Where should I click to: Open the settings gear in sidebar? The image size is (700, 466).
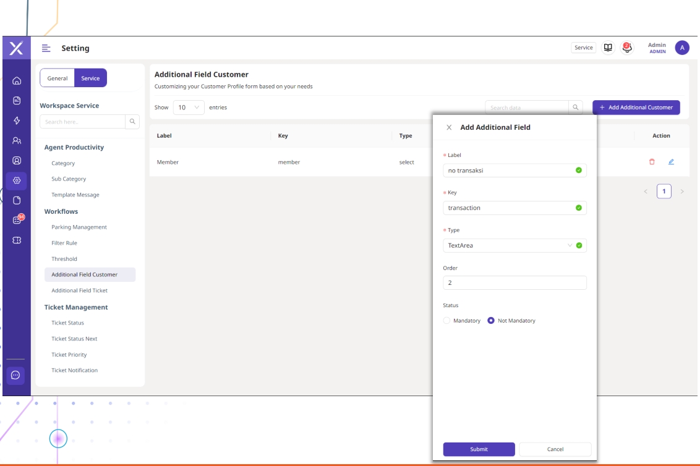click(x=17, y=180)
